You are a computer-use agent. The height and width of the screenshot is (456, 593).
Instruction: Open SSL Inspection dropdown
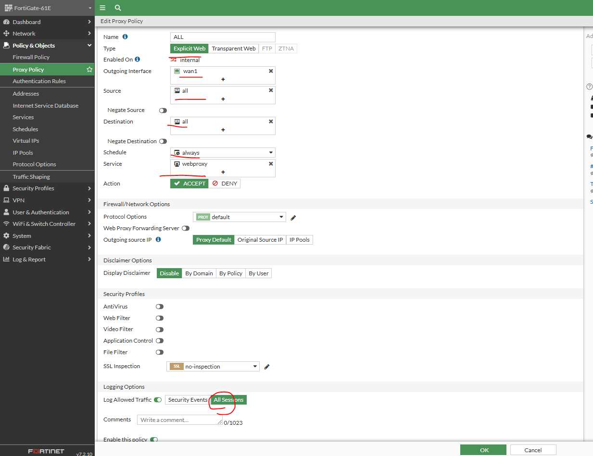pos(213,367)
